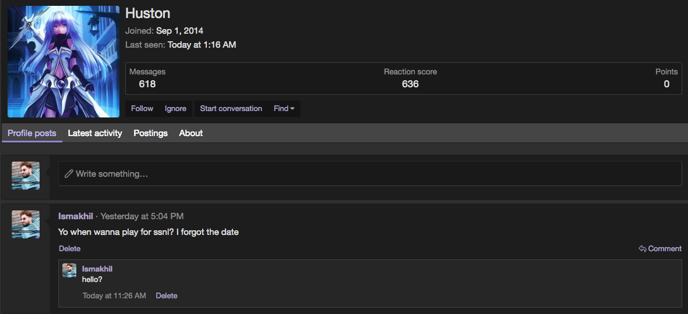This screenshot has width=688, height=314.
Task: Start conversation with Huston
Action: pyautogui.click(x=231, y=109)
